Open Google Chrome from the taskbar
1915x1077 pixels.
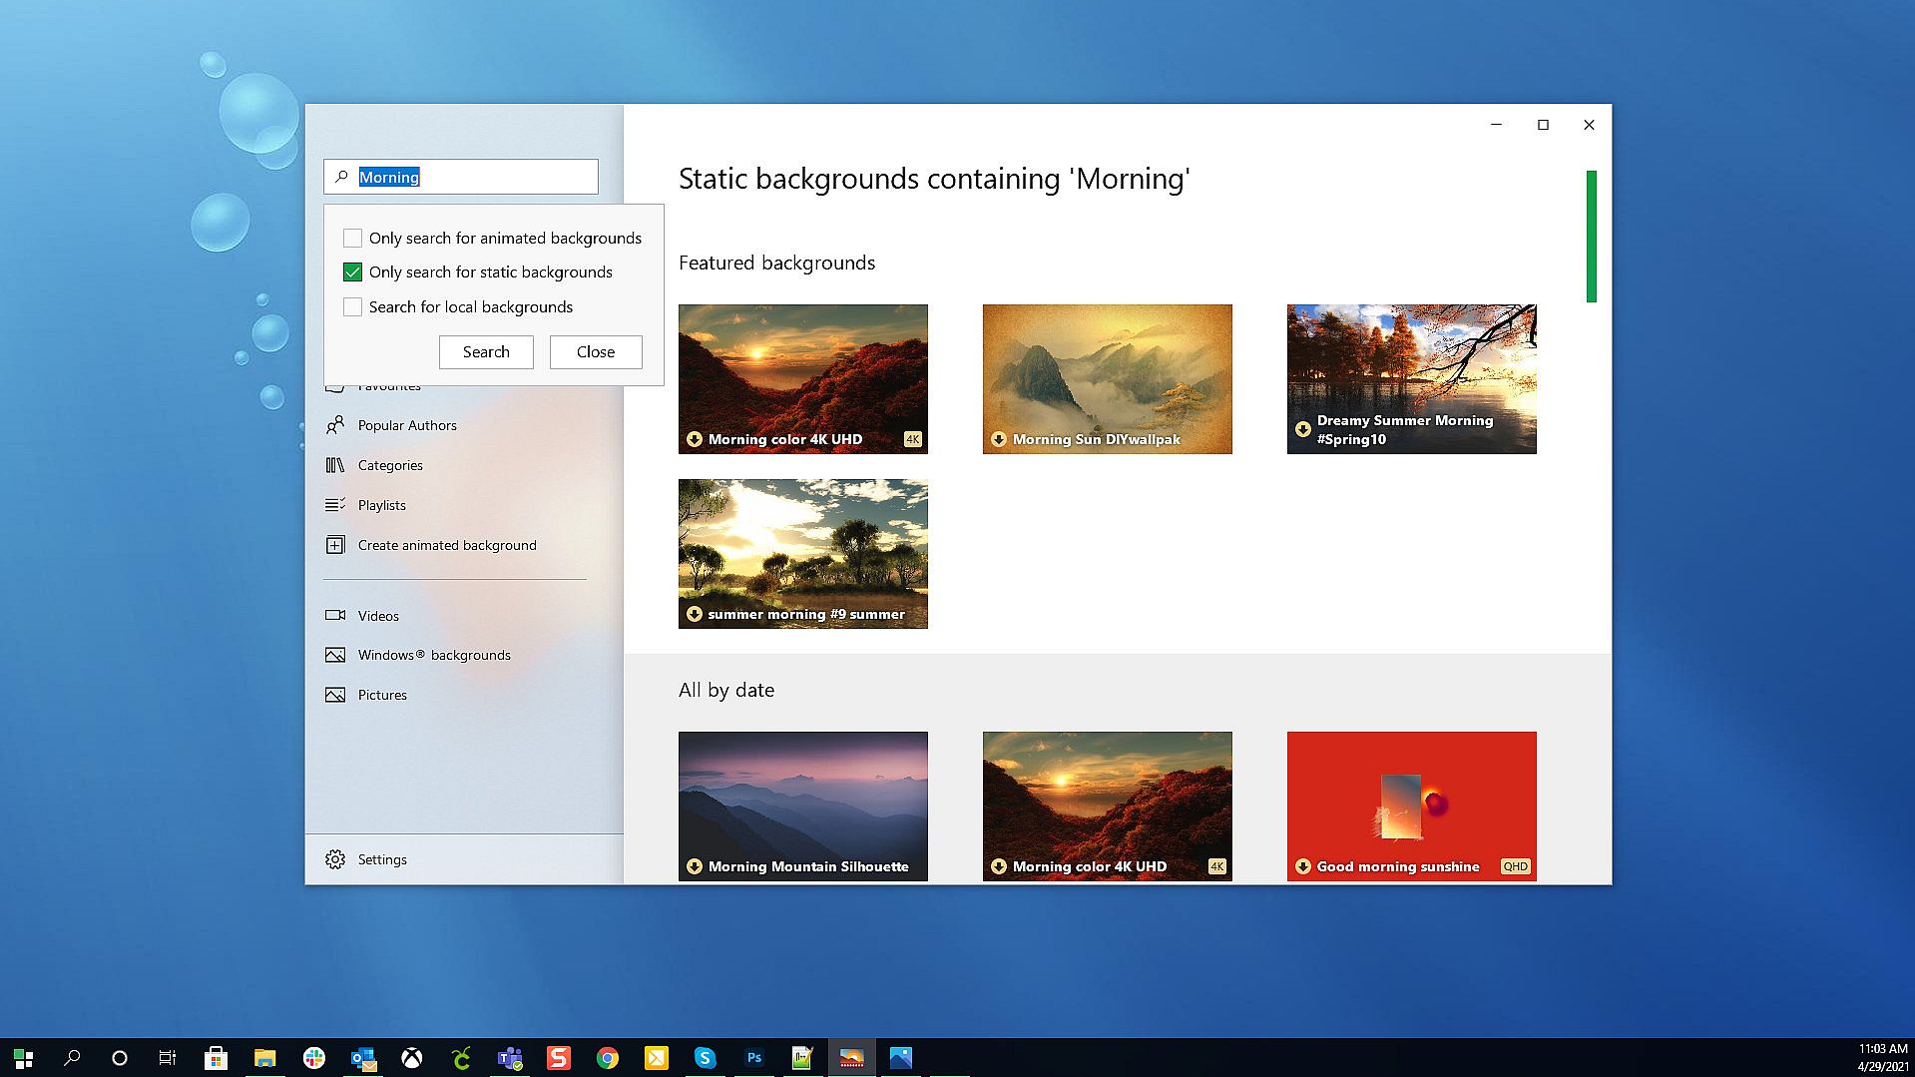point(607,1058)
